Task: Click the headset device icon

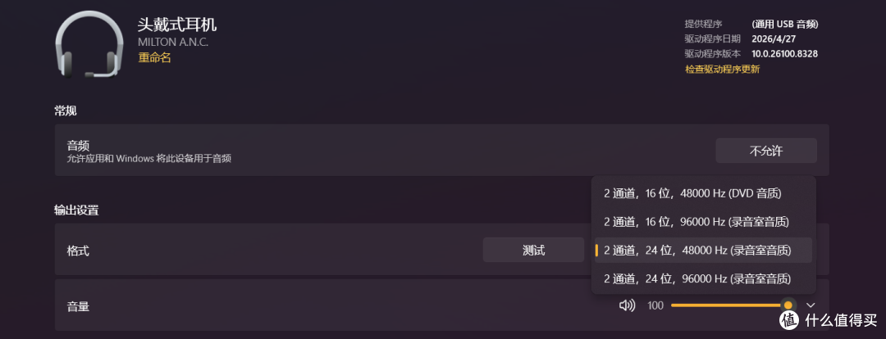Action: (x=89, y=44)
